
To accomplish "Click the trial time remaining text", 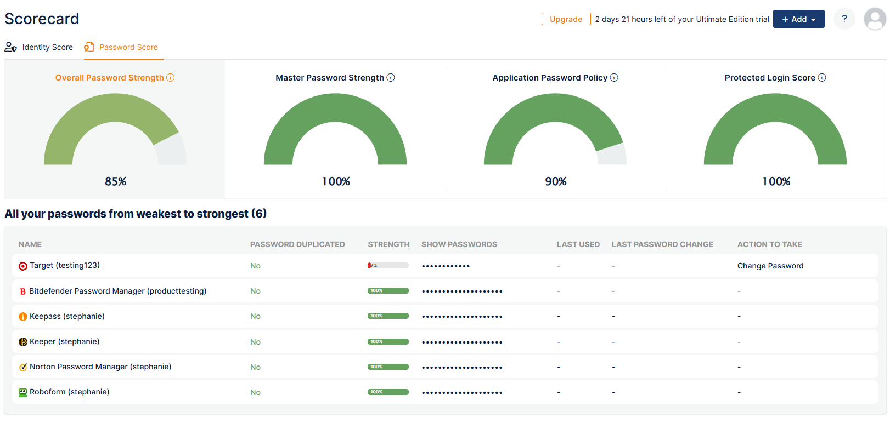I will click(682, 19).
